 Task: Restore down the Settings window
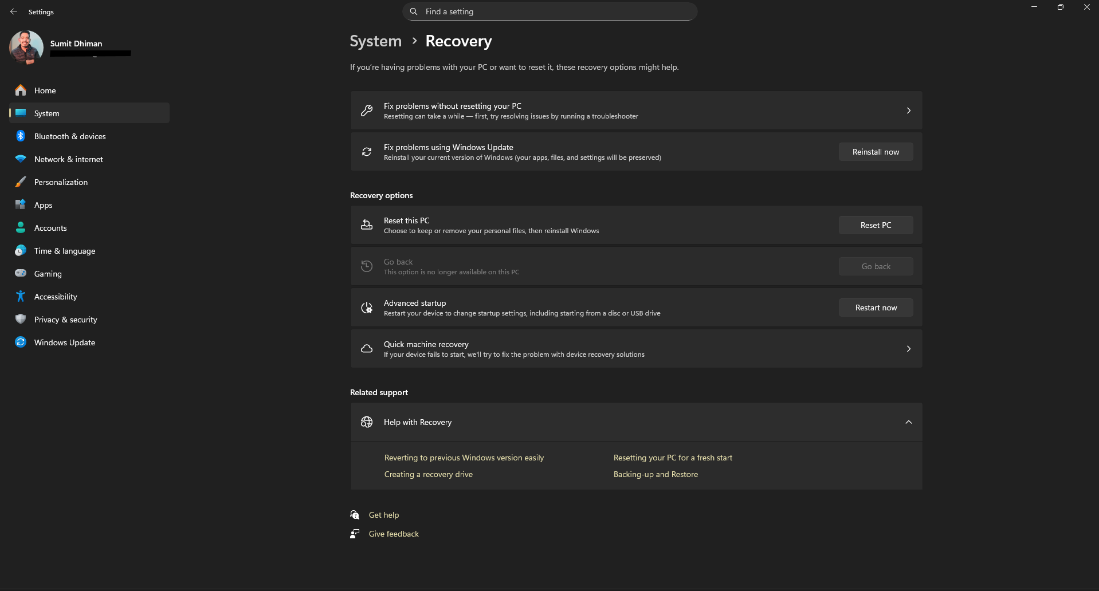point(1060,7)
